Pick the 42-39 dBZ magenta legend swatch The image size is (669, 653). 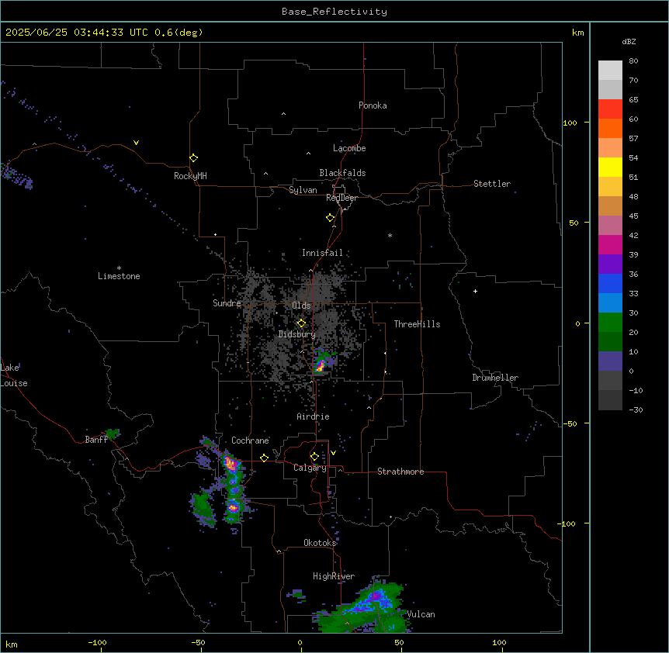coord(610,244)
